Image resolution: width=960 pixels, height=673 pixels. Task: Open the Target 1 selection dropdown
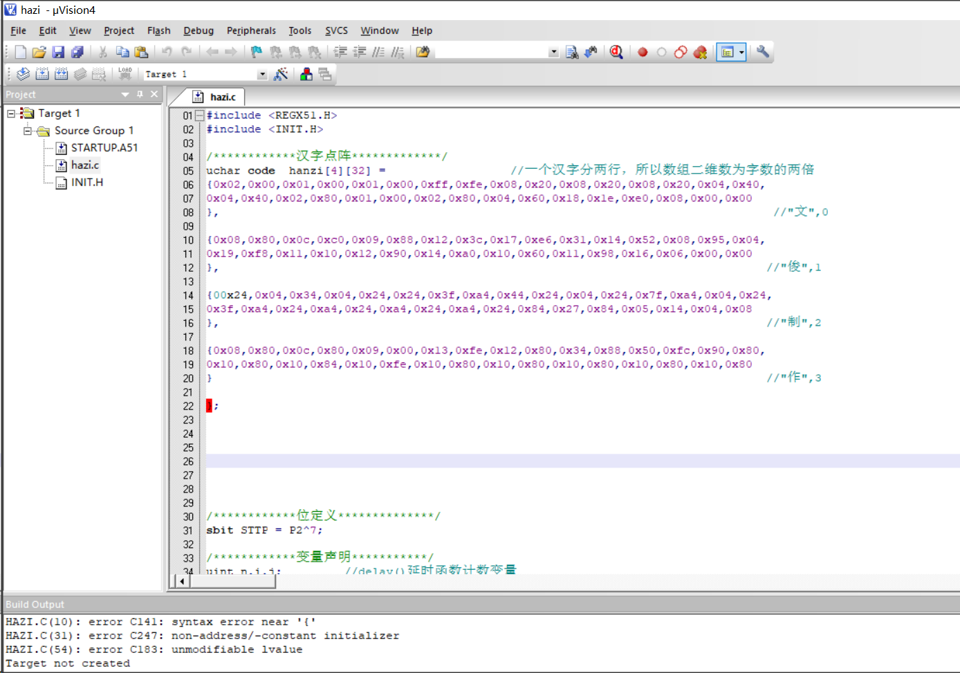(262, 75)
